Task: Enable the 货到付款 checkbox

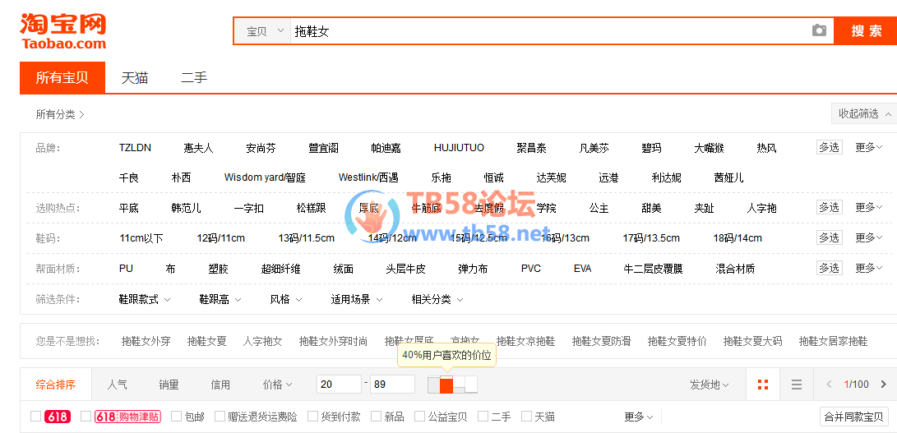Action: [312, 417]
